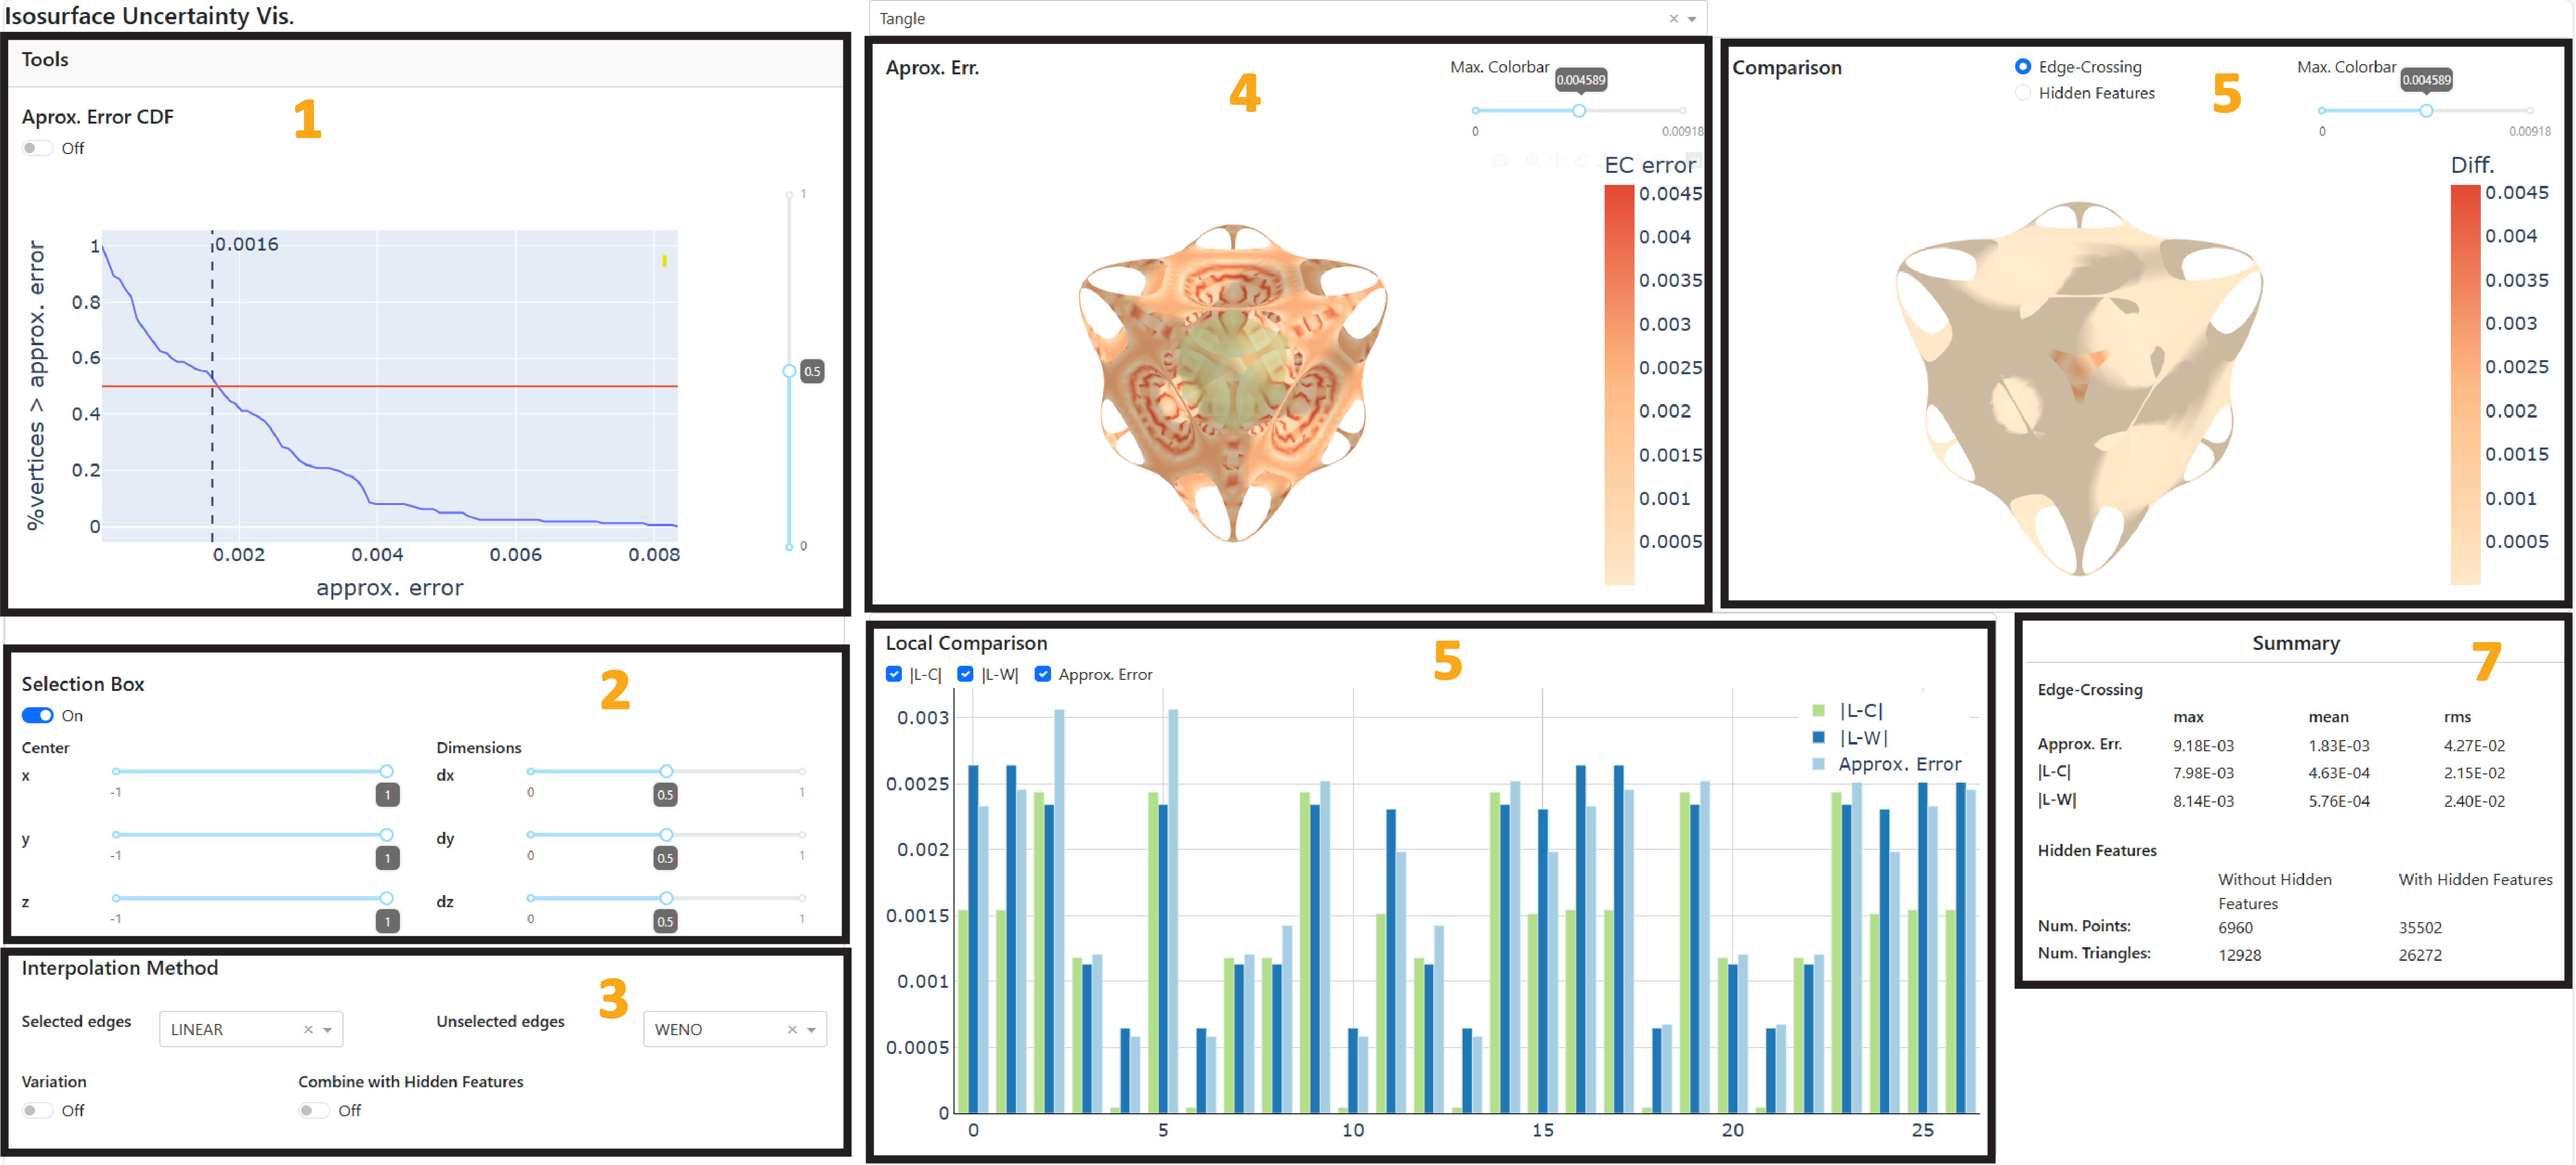Select the Hidden Features radio option
This screenshot has width=2576, height=1165.
[2022, 93]
